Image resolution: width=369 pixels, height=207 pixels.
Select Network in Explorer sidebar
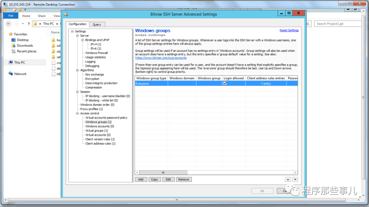pos(20,74)
